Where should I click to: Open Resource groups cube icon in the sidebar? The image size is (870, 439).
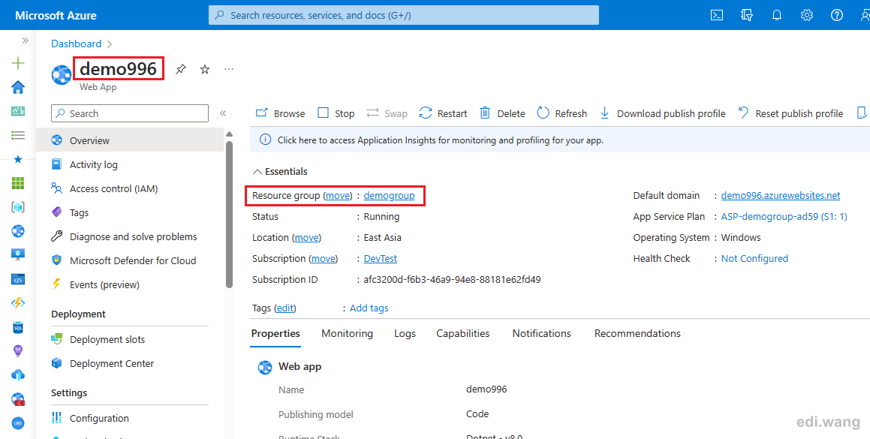(18, 207)
